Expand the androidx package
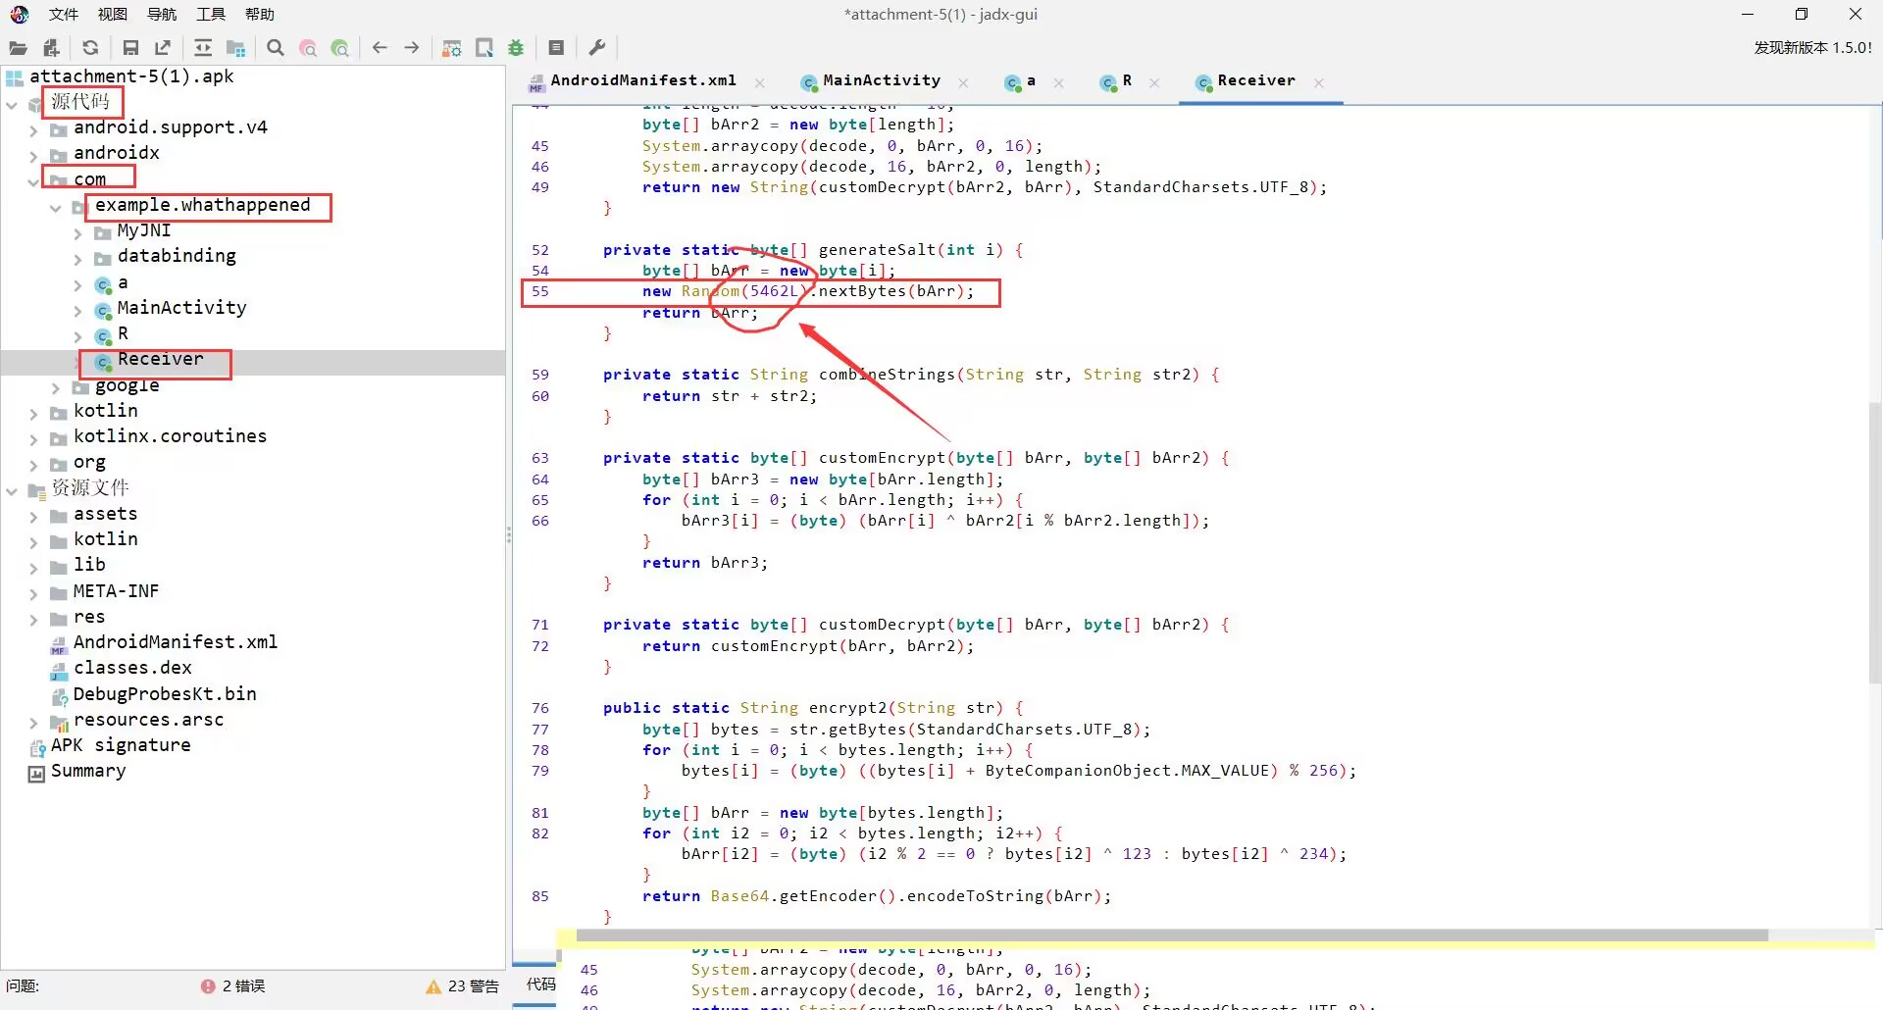The width and height of the screenshot is (1883, 1010). coord(33,155)
